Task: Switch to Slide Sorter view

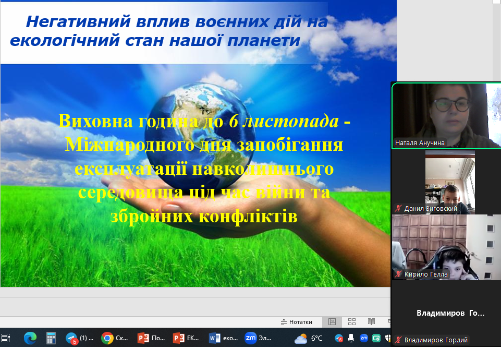Action: pyautogui.click(x=351, y=322)
